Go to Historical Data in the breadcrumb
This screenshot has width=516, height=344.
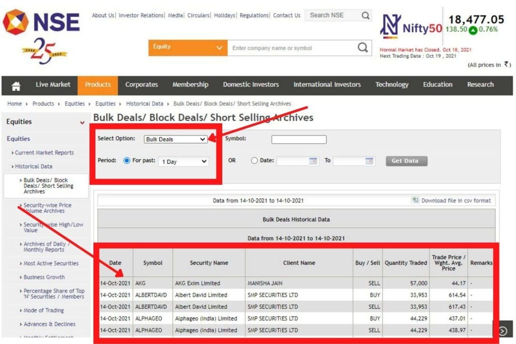click(145, 104)
